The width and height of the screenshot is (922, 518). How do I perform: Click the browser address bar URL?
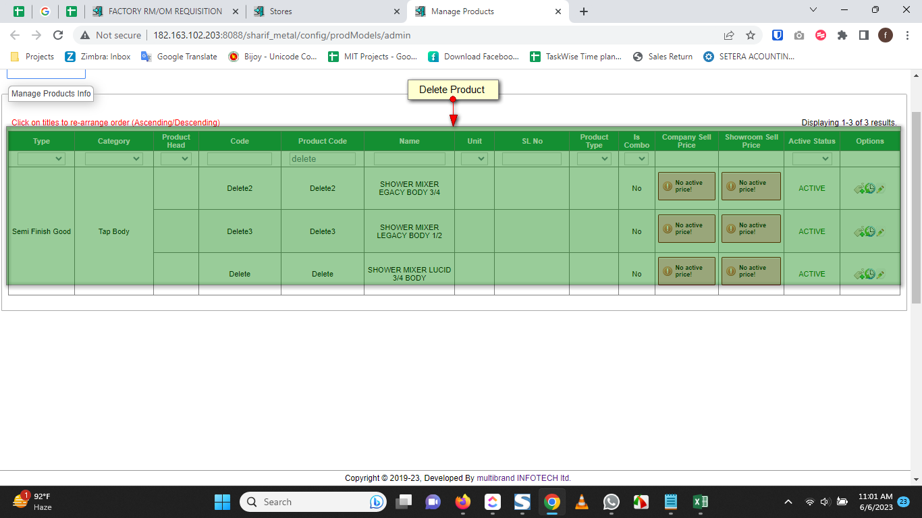click(x=282, y=35)
